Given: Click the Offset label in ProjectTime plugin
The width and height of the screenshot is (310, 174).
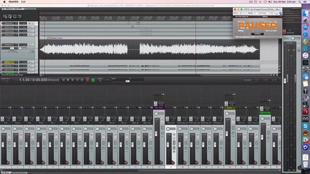Looking at the screenshot, I should click(x=241, y=31).
